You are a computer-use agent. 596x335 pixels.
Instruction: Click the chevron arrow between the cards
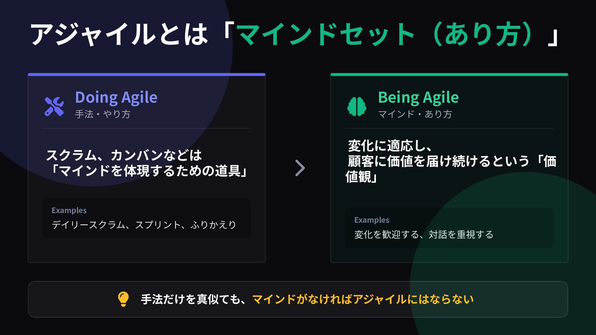coord(300,168)
